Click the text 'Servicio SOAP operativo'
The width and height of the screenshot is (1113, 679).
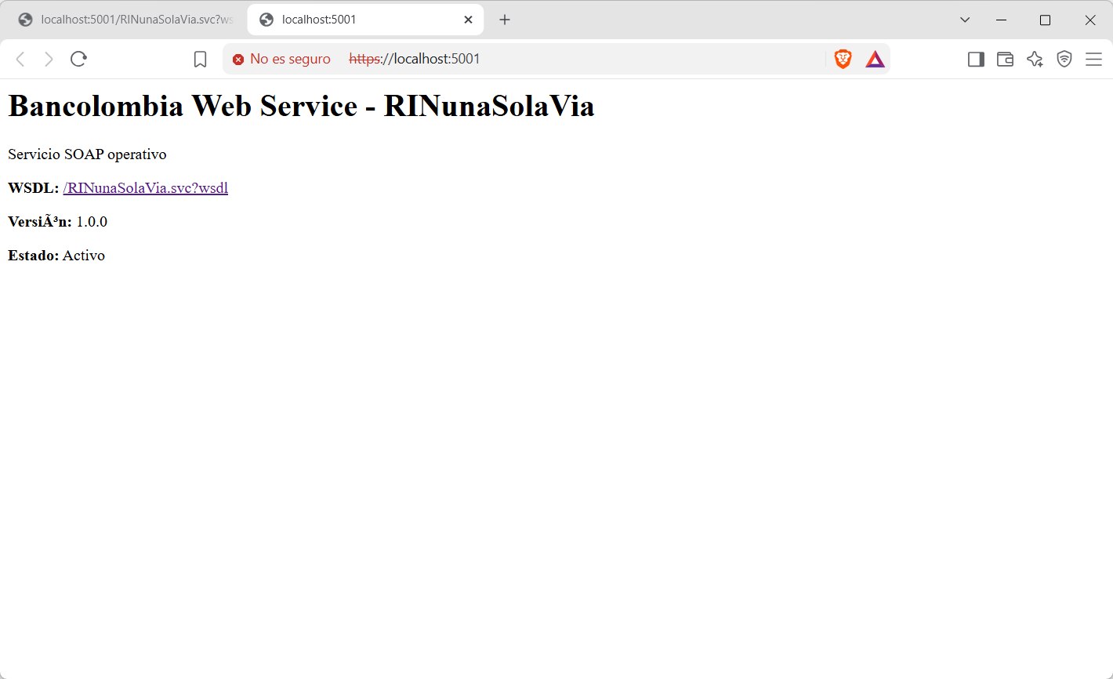coord(87,154)
